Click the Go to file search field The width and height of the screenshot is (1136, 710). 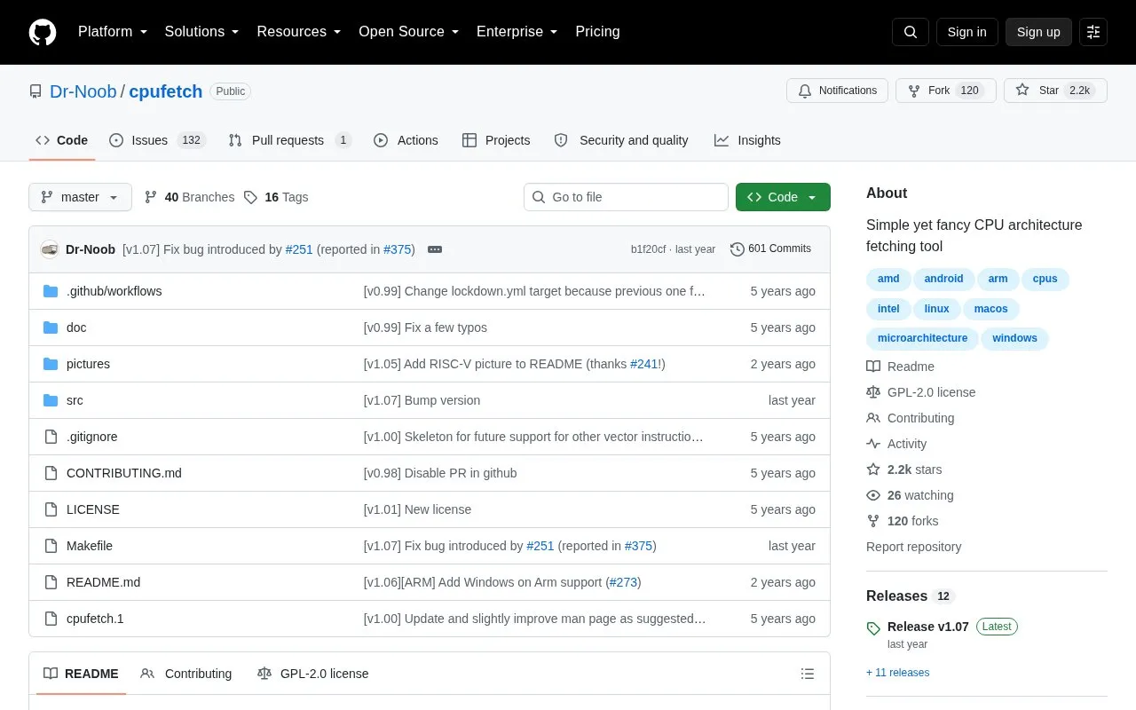pos(626,197)
